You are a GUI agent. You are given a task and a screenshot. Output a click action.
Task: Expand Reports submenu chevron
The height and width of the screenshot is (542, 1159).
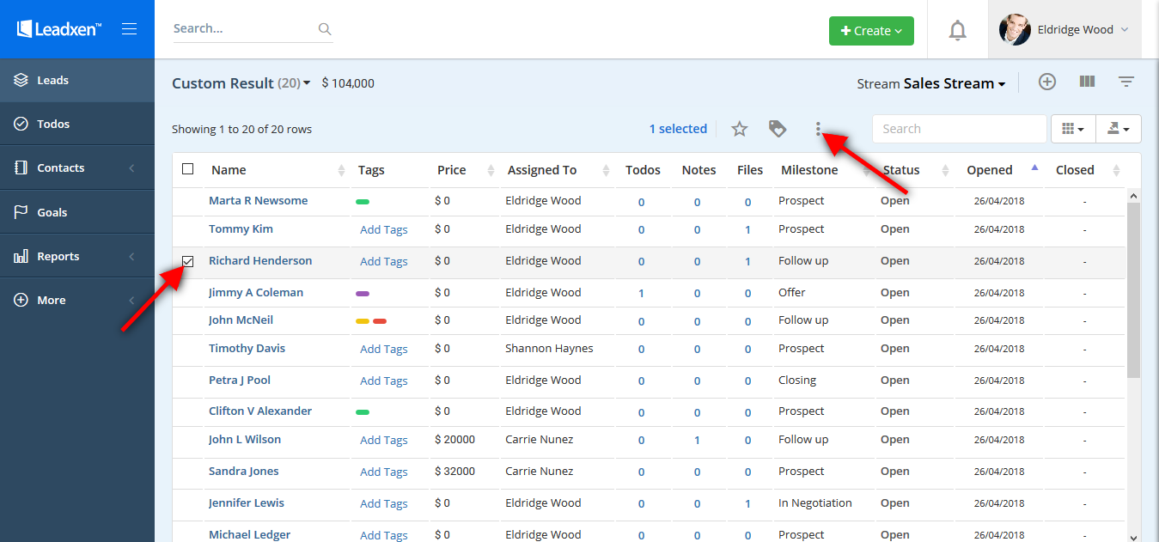[x=131, y=256]
